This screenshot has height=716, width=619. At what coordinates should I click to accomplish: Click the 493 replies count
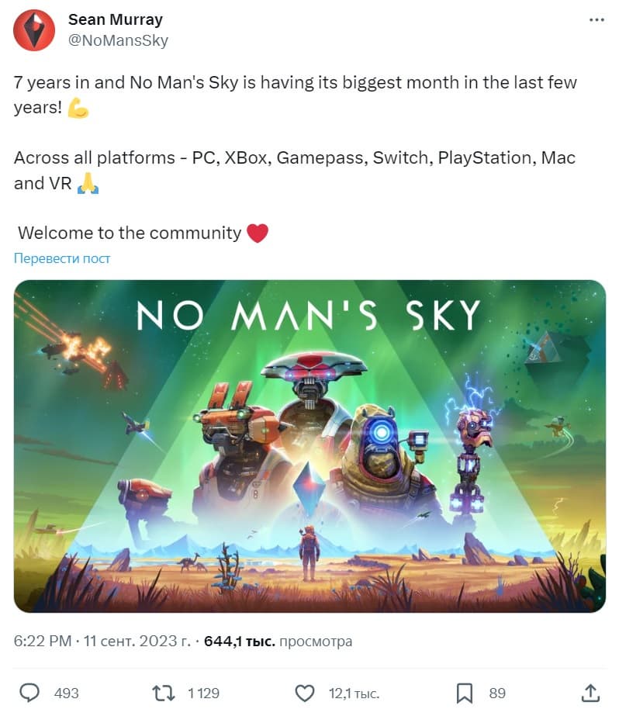66,694
